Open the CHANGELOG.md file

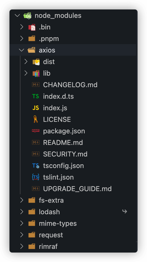pyautogui.click(x=70, y=85)
